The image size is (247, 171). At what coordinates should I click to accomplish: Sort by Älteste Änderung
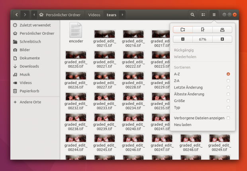click(x=202, y=94)
